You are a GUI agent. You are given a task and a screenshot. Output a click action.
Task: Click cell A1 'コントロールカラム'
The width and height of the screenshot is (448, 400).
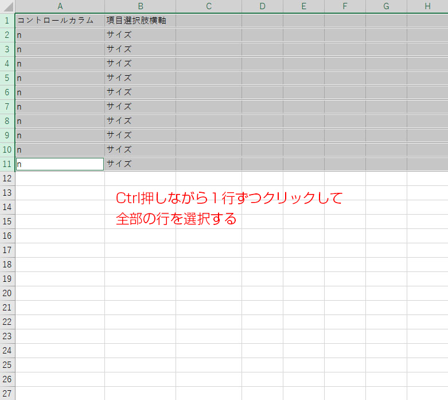[60, 20]
